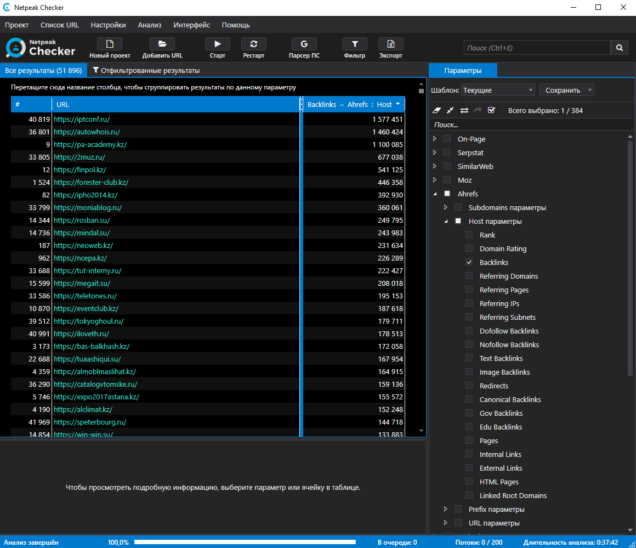Viewport: 636px width, 548px height.
Task: Open link https://forester-club.kz/
Action: [91, 182]
